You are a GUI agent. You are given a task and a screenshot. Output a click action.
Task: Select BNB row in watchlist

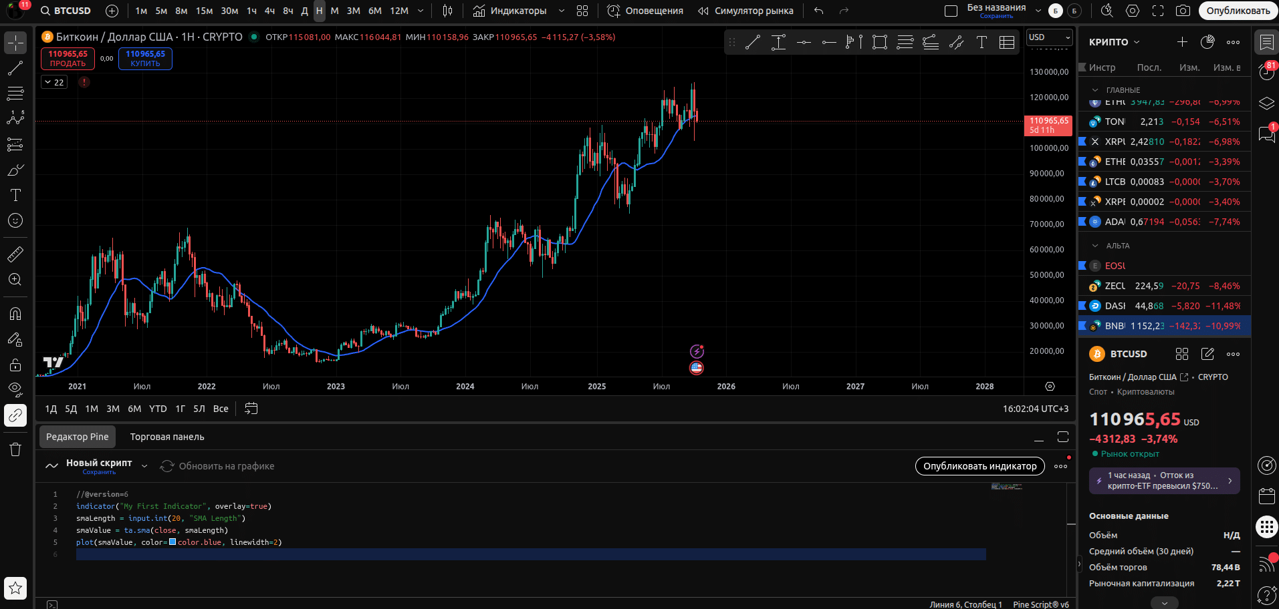[1163, 326]
